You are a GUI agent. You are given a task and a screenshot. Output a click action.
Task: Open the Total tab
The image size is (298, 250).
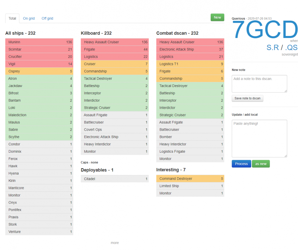(12, 18)
